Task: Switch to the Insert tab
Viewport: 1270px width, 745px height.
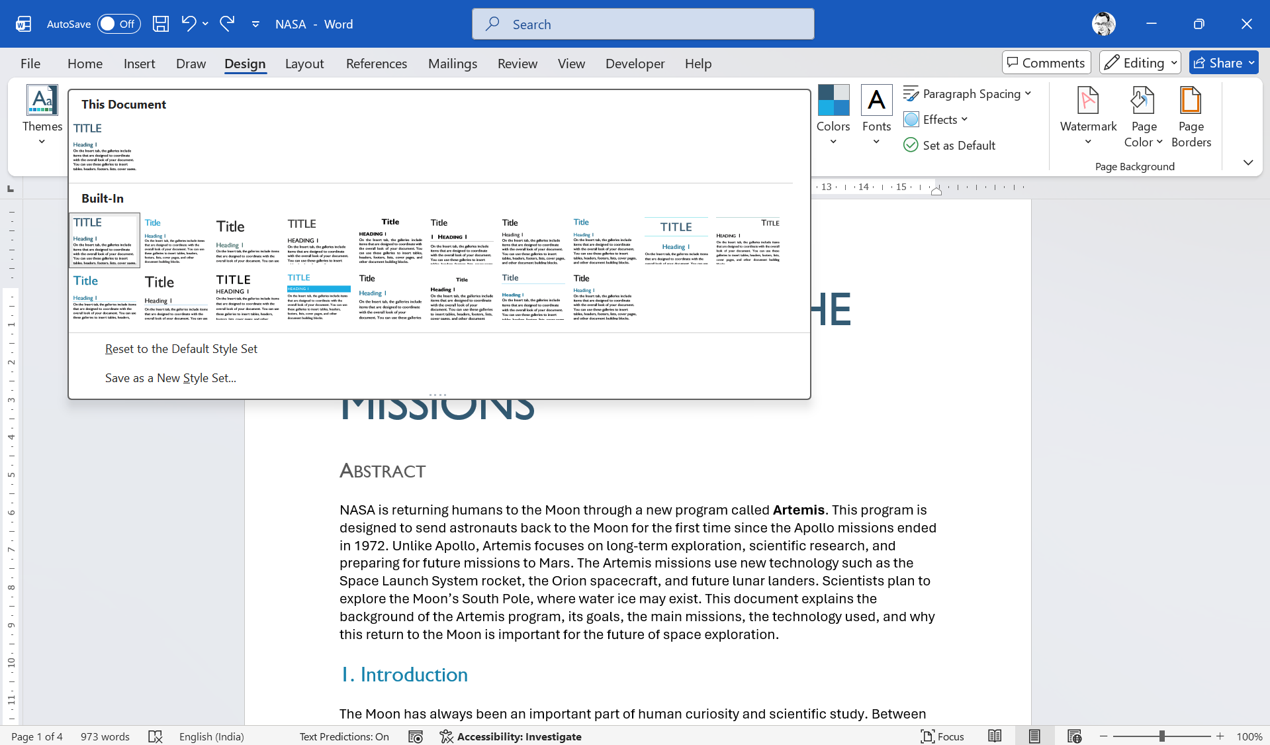Action: coord(139,64)
